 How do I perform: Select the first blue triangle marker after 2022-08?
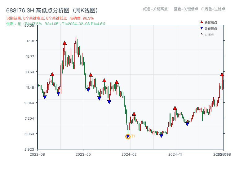(45, 97)
